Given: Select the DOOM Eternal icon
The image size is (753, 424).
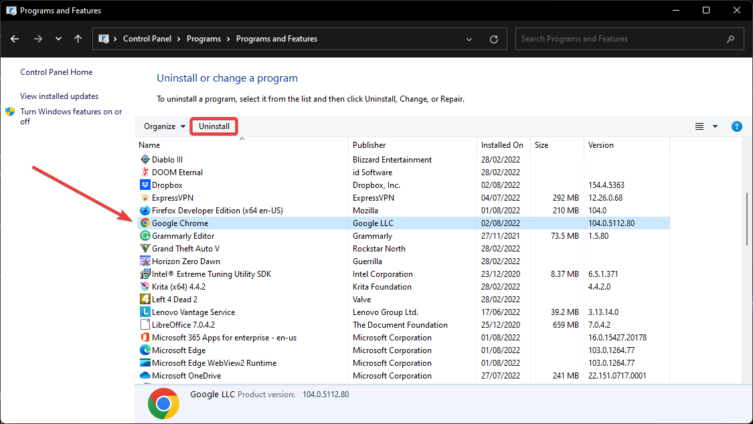Looking at the screenshot, I should [x=145, y=172].
